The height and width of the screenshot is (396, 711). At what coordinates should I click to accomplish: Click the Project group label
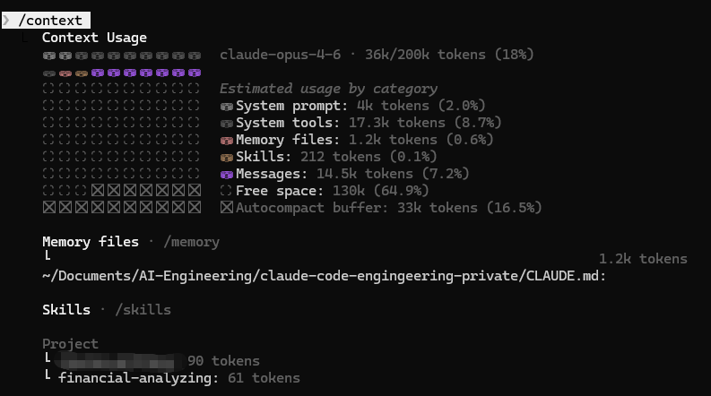pyautogui.click(x=70, y=344)
